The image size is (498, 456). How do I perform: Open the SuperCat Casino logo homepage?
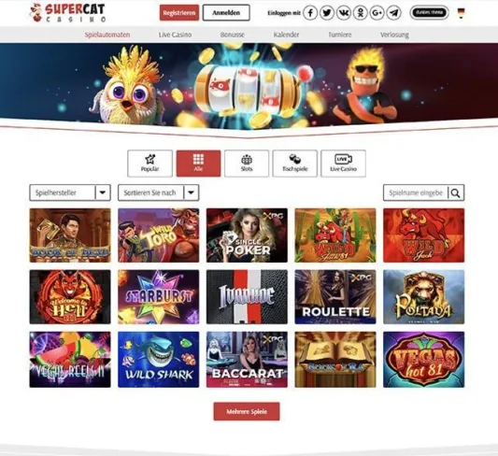pos(67,13)
